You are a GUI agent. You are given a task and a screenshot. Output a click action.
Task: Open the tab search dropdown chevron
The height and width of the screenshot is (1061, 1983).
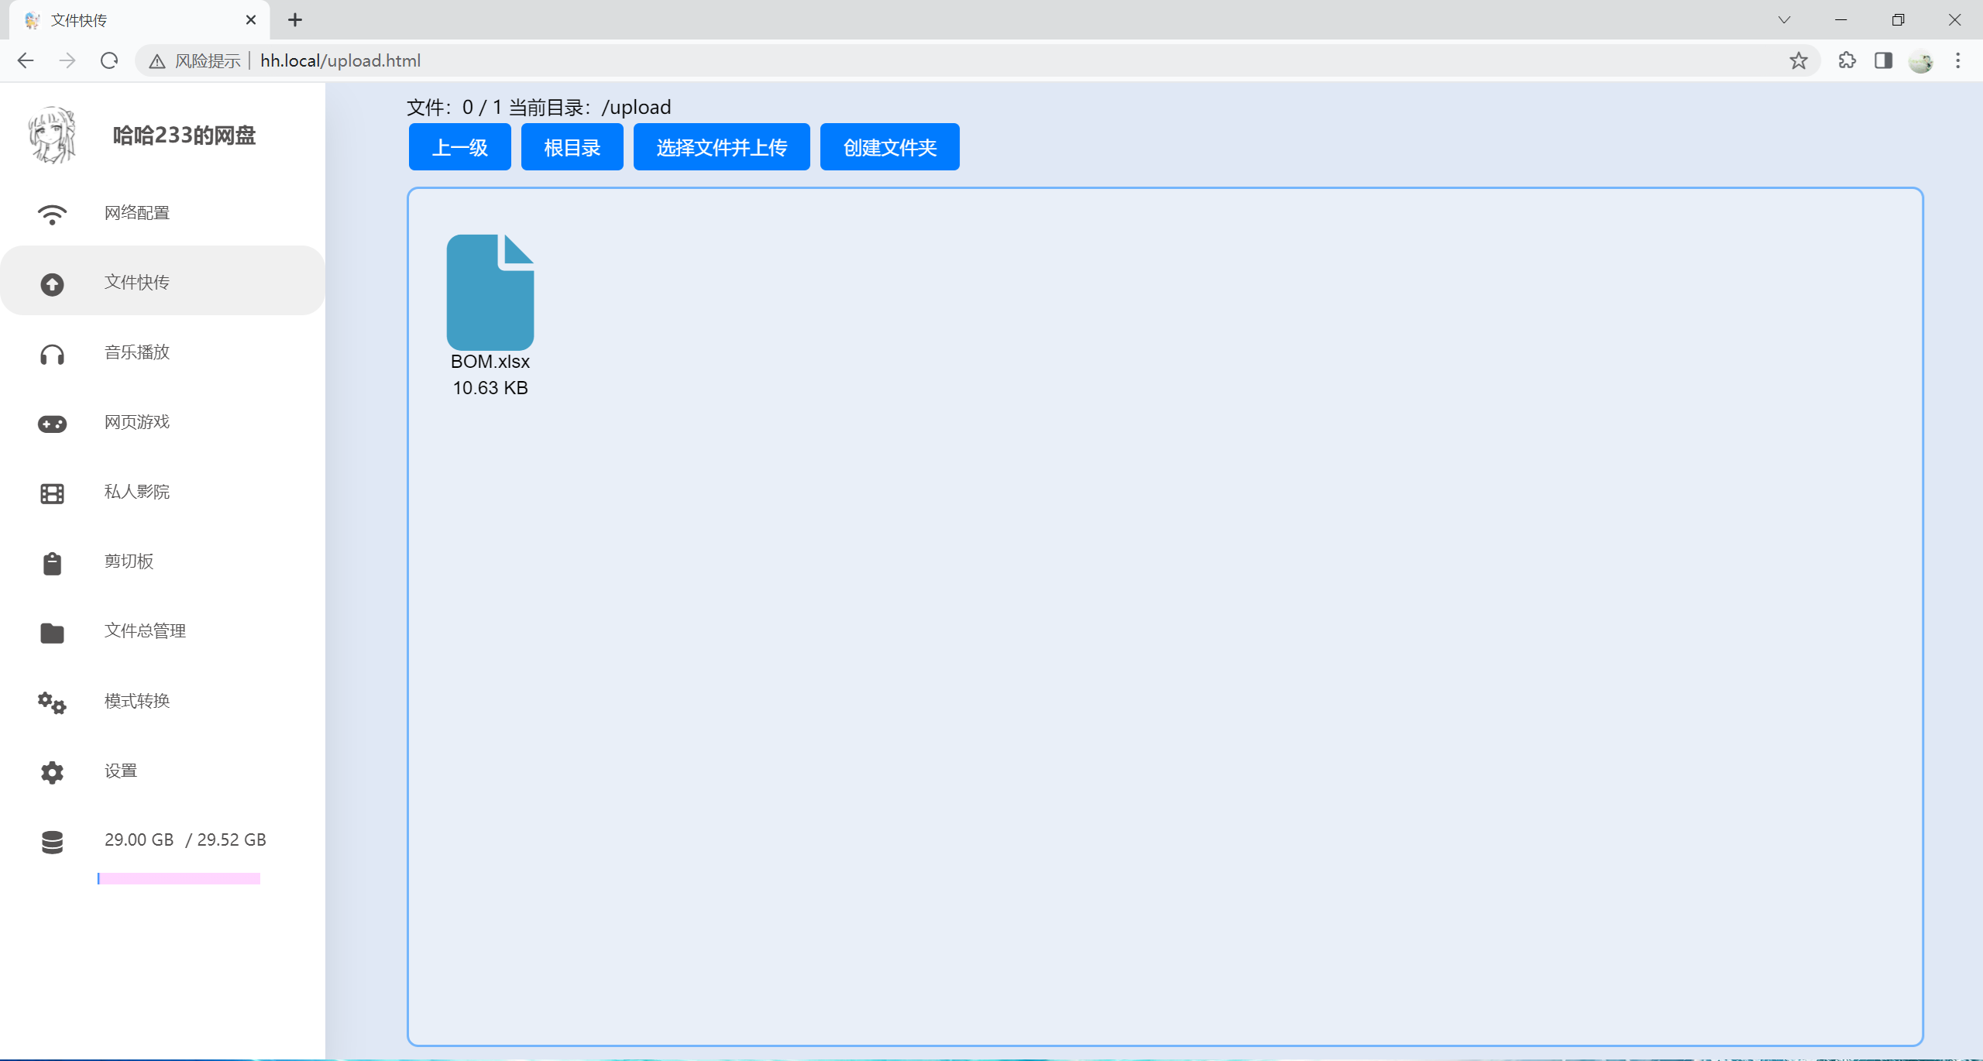[x=1784, y=20]
